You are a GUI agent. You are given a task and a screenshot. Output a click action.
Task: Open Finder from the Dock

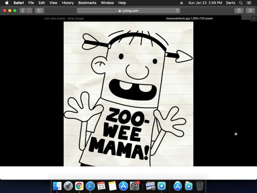(x=57, y=186)
